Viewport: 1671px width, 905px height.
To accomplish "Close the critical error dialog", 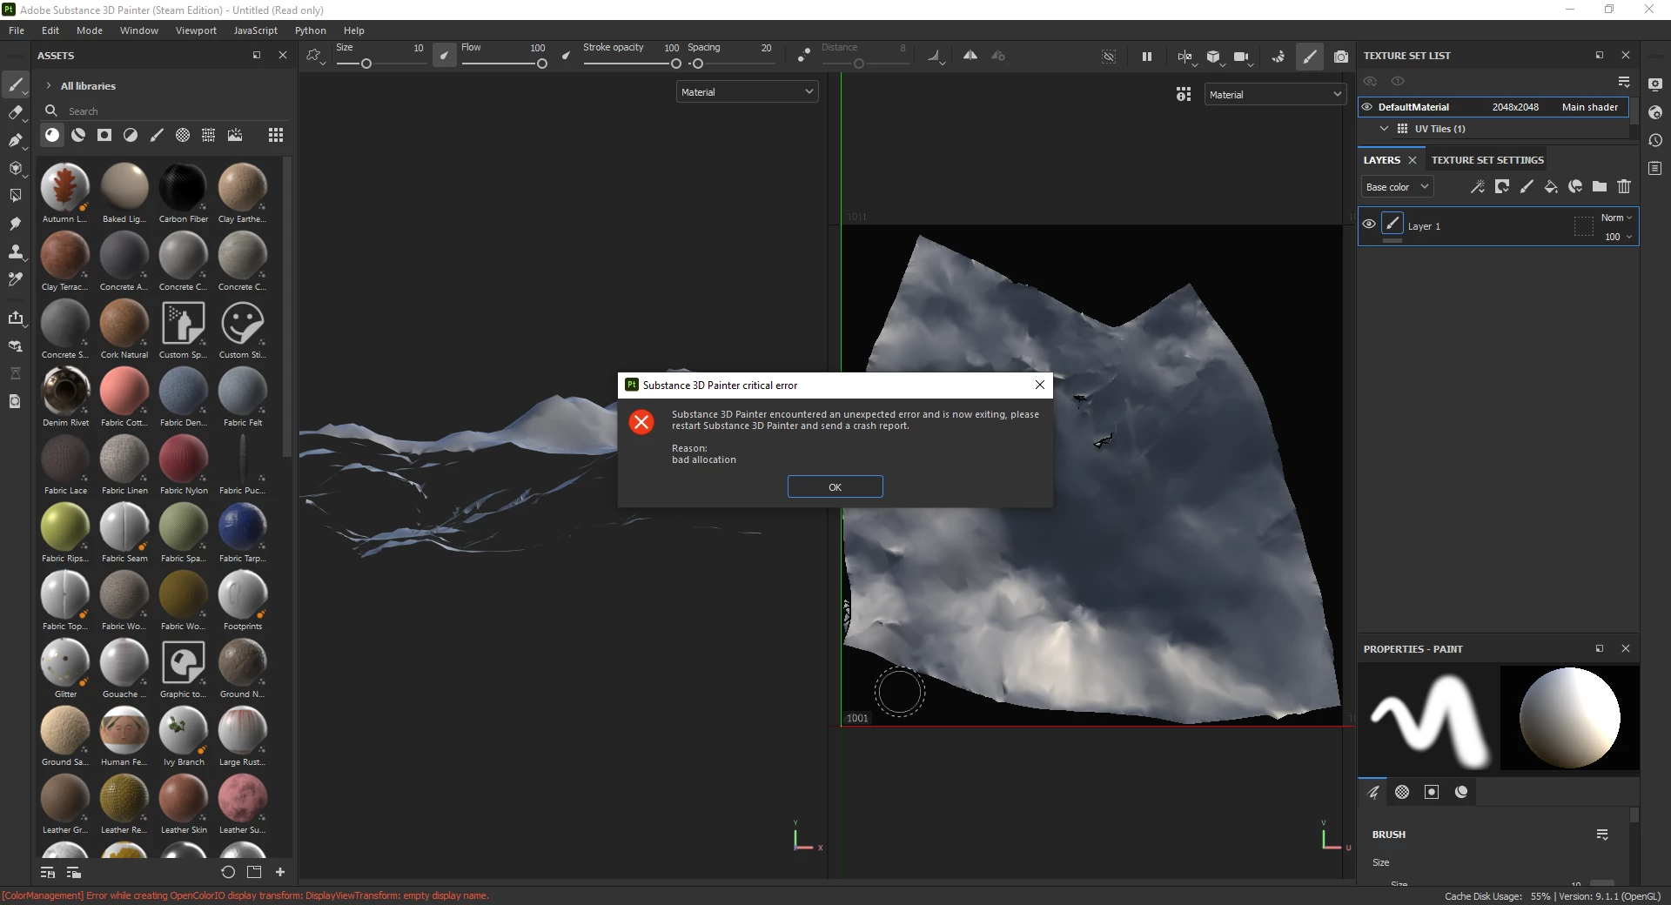I will point(1040,385).
